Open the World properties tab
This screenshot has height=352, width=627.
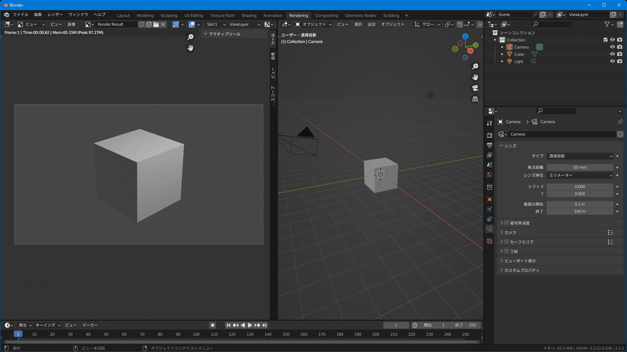[490, 175]
